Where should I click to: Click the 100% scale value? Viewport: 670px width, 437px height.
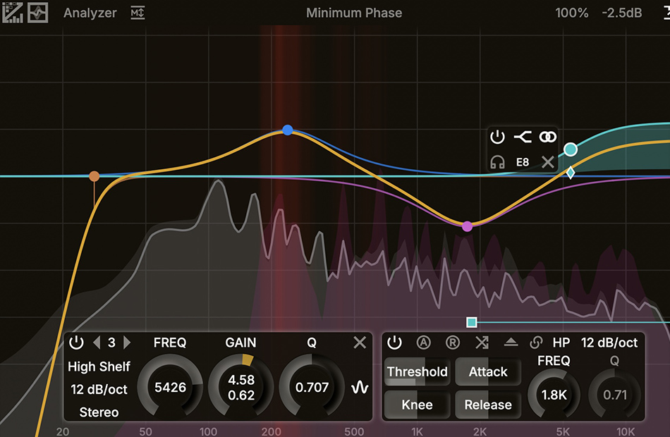click(x=571, y=13)
